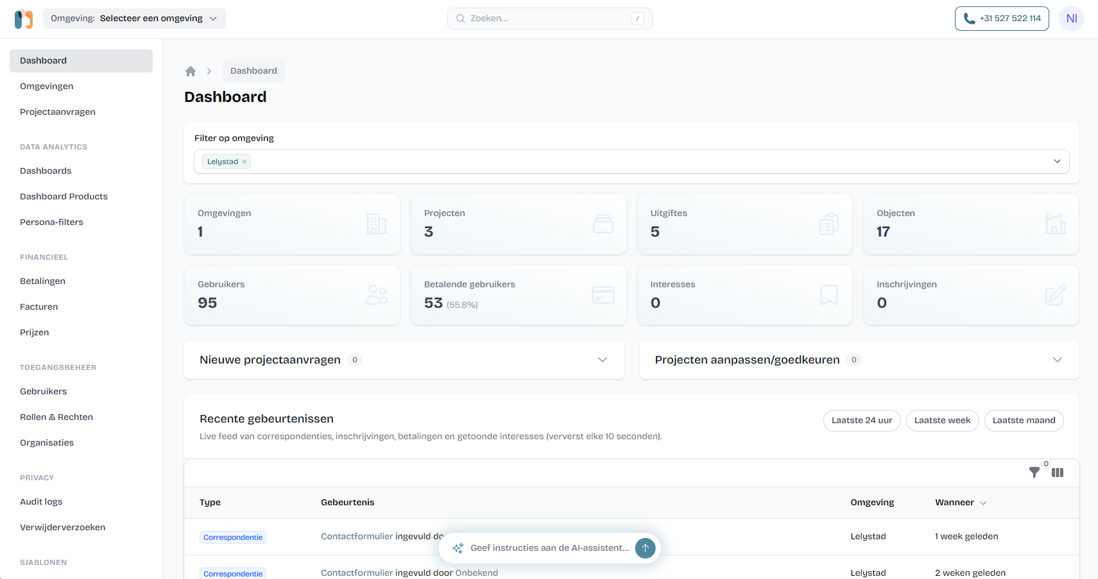Click the Objecten house icon
This screenshot has width=1098, height=579.
click(1056, 224)
